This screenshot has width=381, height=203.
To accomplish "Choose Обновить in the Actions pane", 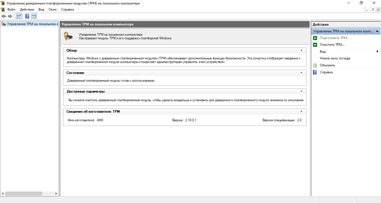I will point(327,65).
